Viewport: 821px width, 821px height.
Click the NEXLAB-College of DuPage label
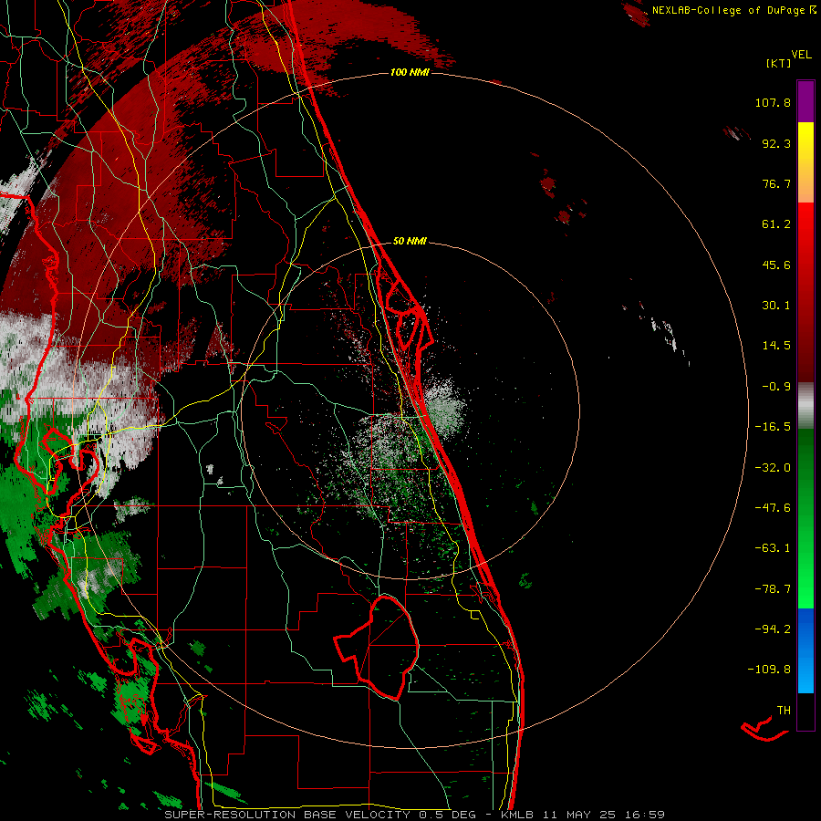click(x=728, y=10)
